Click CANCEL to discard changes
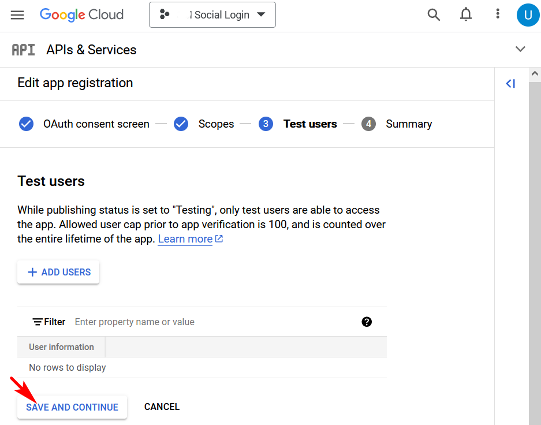 (x=162, y=407)
